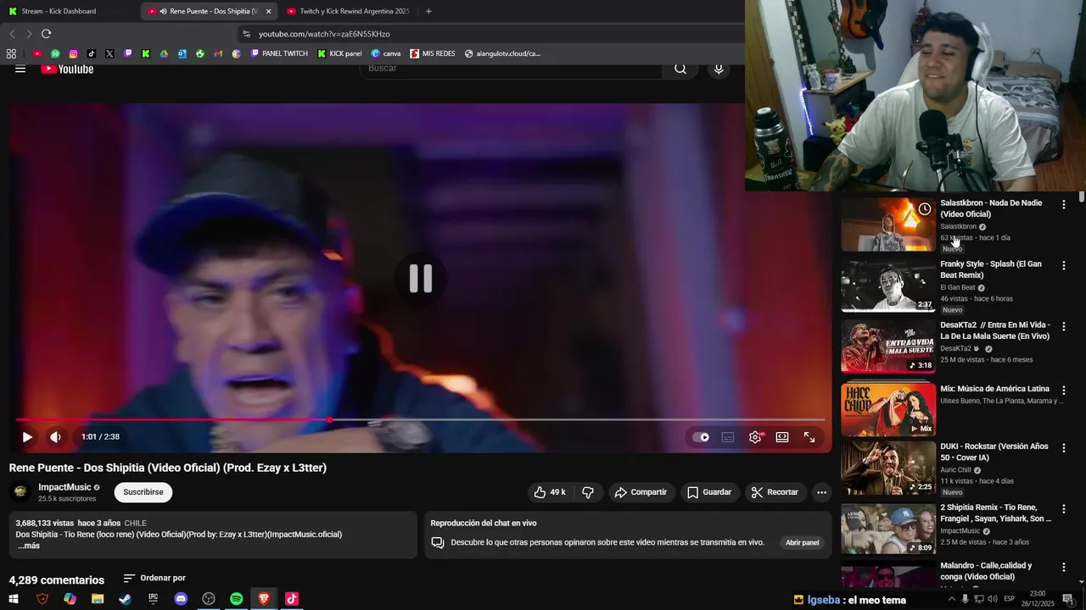The image size is (1086, 610).
Task: Toggle system speaker volume in tray
Action: point(992,599)
